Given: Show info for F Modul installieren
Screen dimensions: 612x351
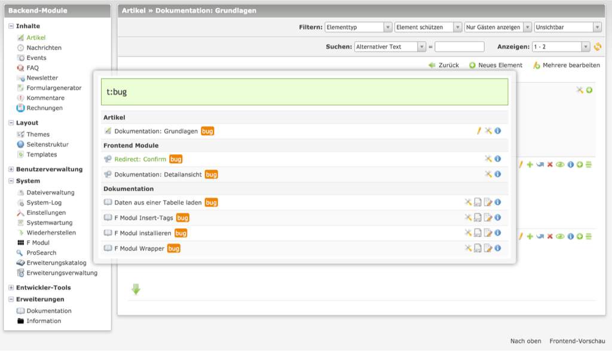Looking at the screenshot, I should click(x=498, y=233).
